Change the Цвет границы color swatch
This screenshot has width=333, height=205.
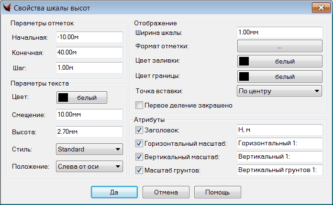tap(279, 76)
